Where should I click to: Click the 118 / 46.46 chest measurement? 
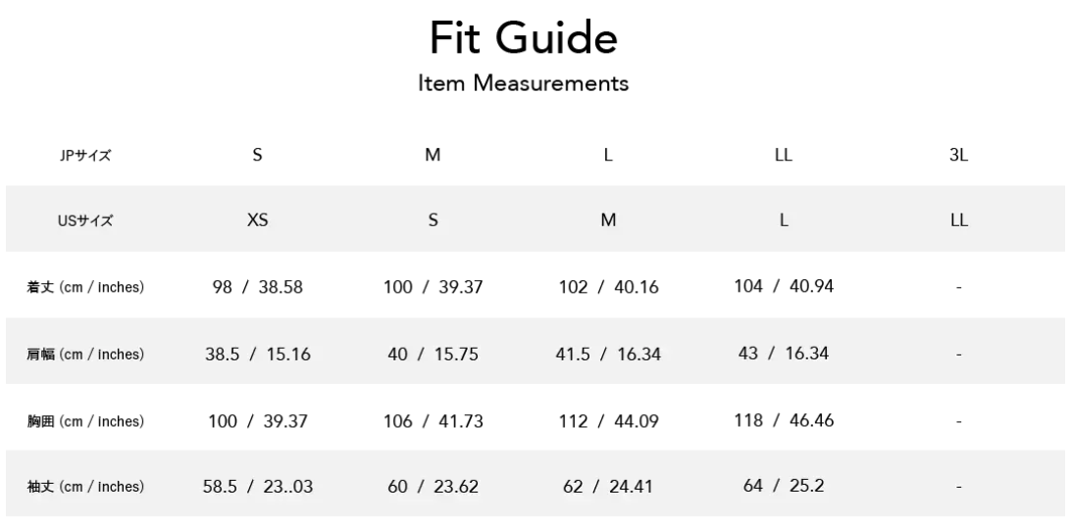point(784,419)
